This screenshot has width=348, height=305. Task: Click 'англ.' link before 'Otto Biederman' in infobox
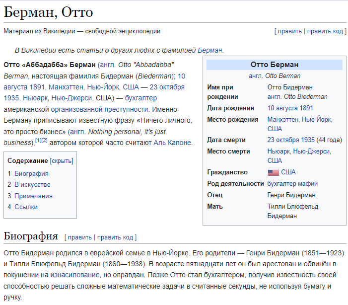click(275, 97)
